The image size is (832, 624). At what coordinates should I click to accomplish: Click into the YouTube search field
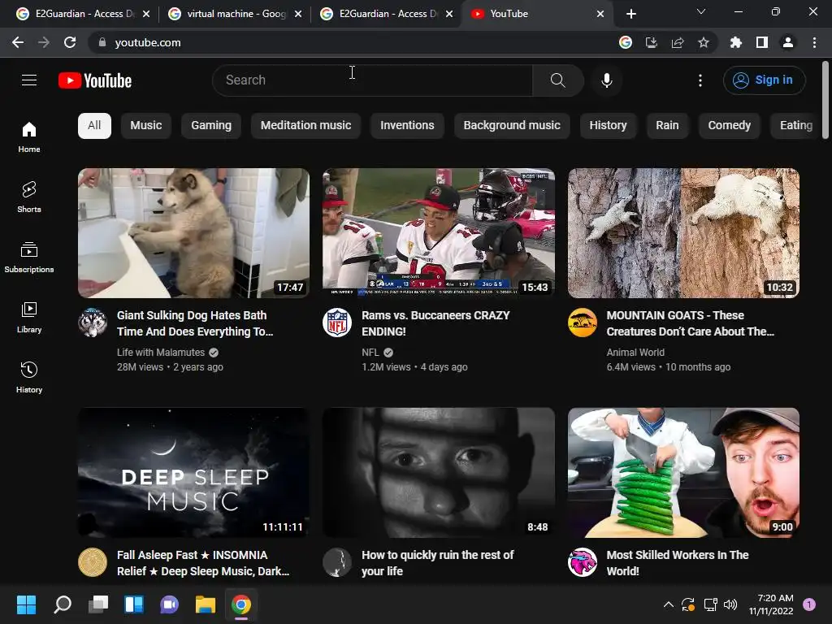[372, 80]
